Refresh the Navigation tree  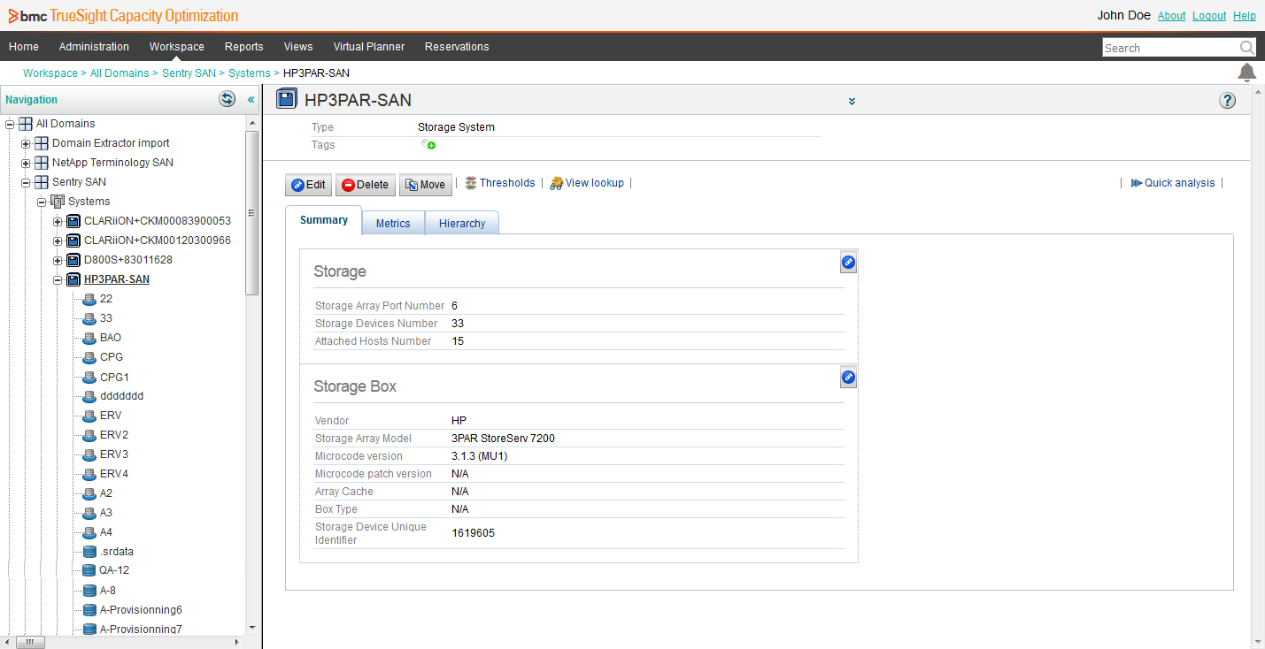228,99
